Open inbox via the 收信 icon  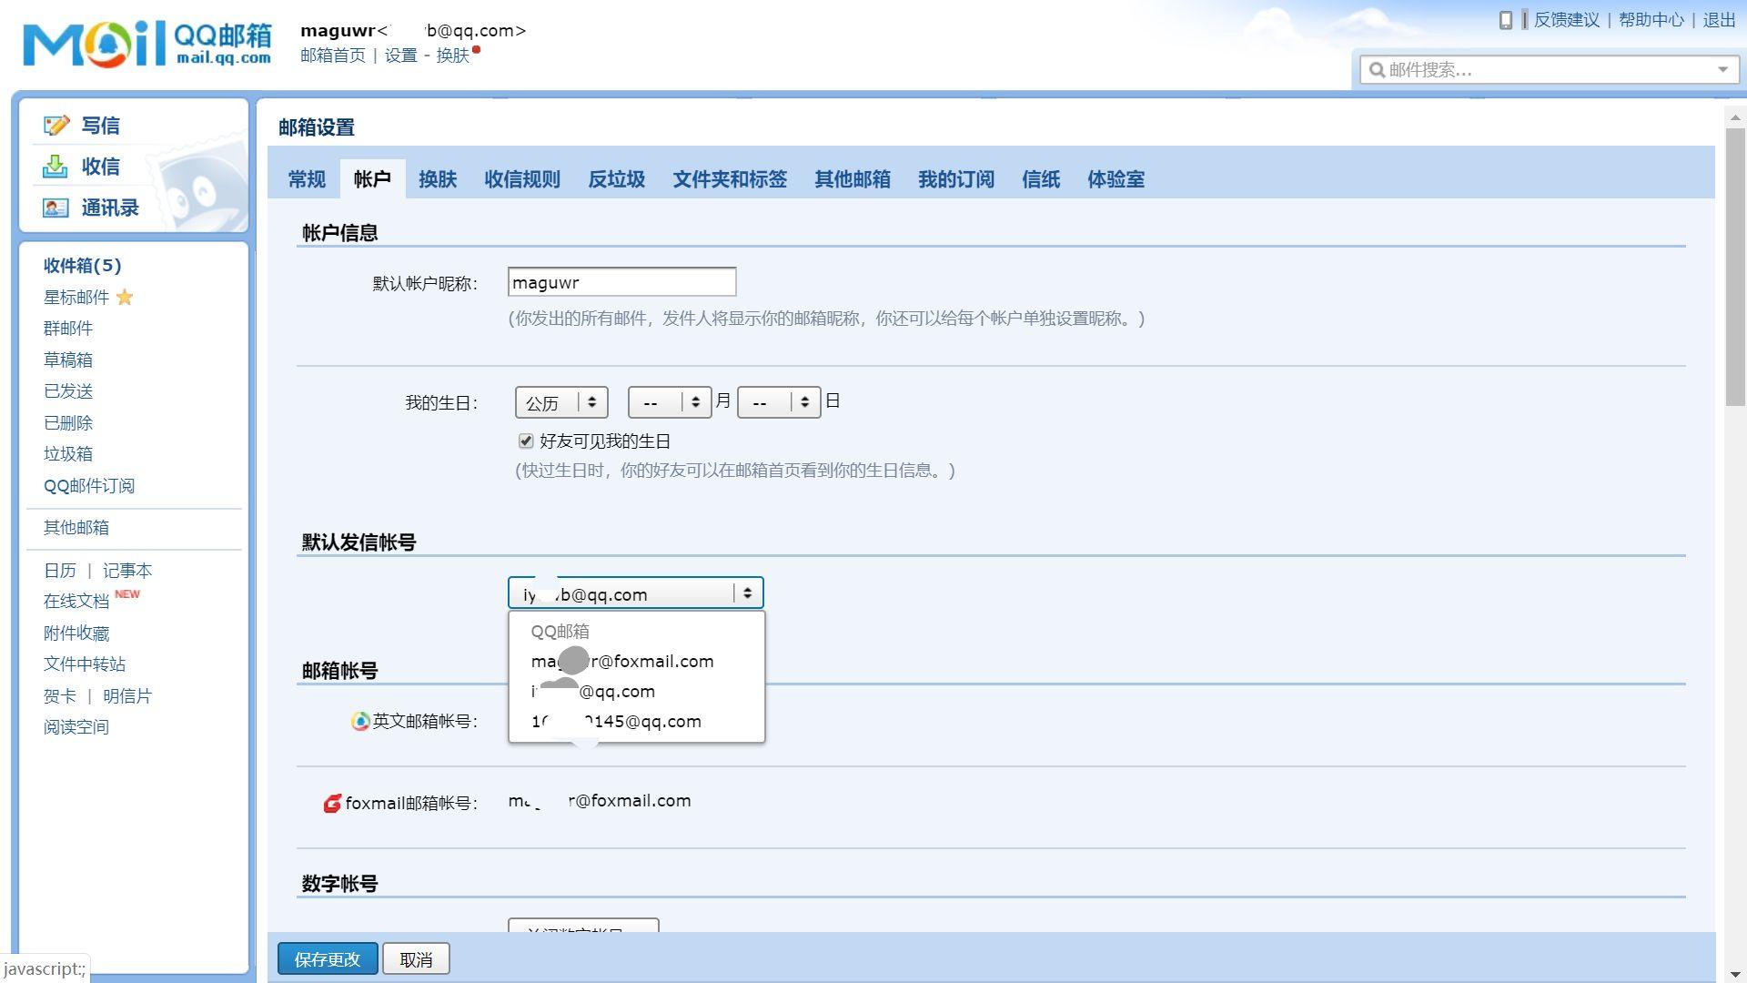[x=56, y=167]
